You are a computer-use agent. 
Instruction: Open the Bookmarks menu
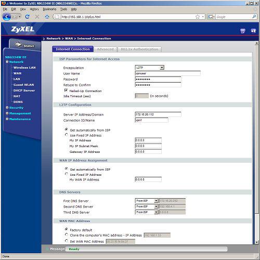[49, 9]
